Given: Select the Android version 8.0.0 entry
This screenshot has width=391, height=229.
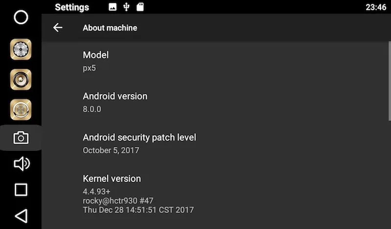Looking at the screenshot, I should [x=215, y=103].
